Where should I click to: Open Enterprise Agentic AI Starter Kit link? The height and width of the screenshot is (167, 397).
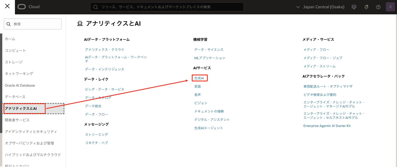tap(327, 126)
